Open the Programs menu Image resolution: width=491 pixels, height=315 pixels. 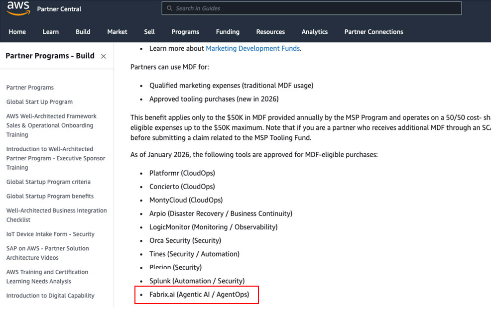pos(185,32)
